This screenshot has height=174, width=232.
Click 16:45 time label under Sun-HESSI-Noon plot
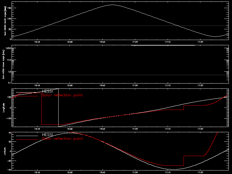[x=102, y=86]
